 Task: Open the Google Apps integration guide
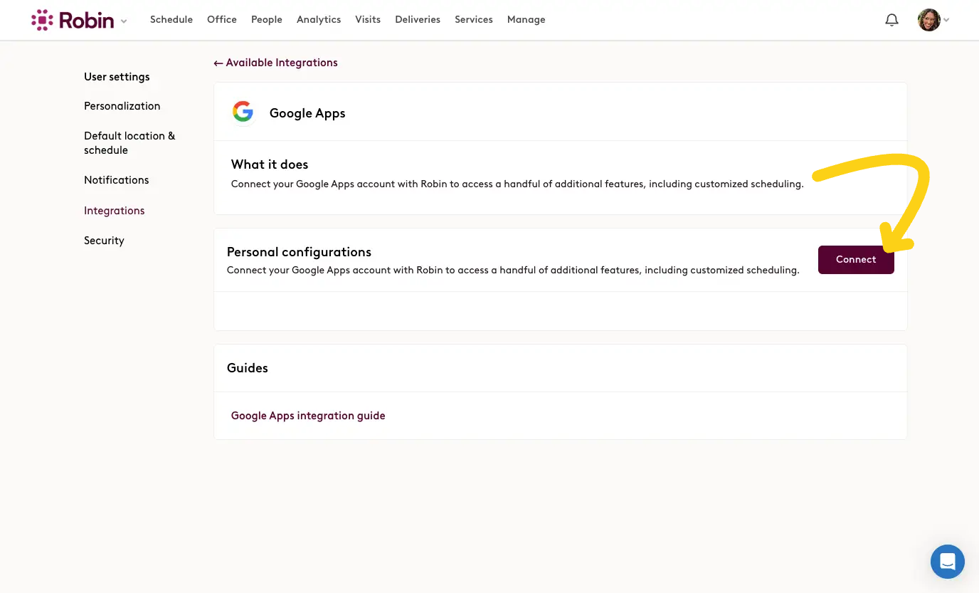pyautogui.click(x=308, y=416)
